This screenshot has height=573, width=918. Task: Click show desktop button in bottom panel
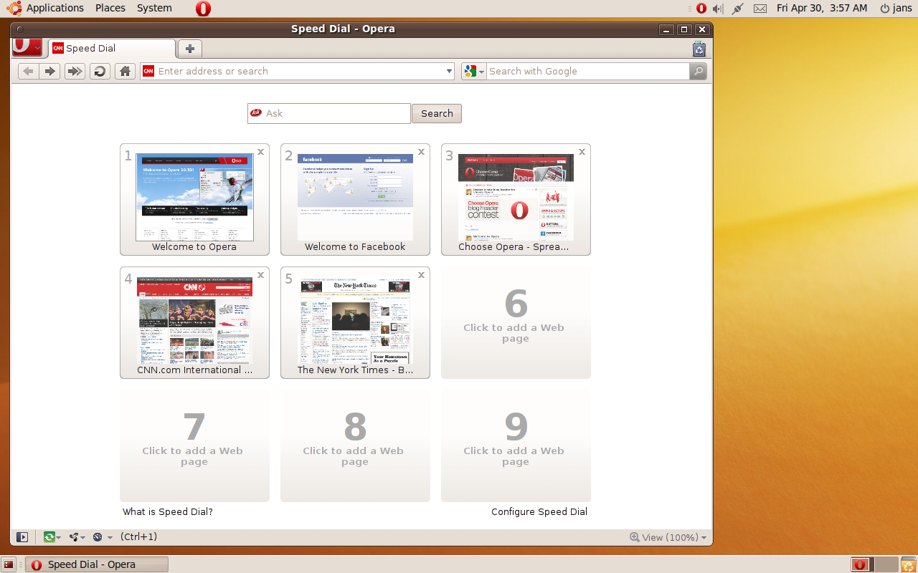[x=9, y=564]
